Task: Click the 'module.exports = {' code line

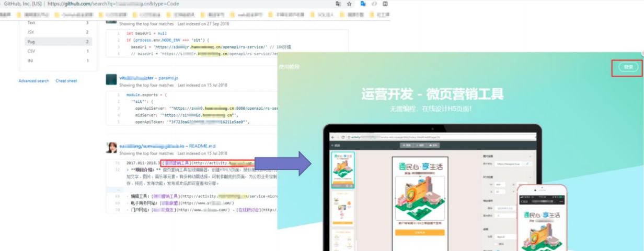Action: tap(147, 95)
